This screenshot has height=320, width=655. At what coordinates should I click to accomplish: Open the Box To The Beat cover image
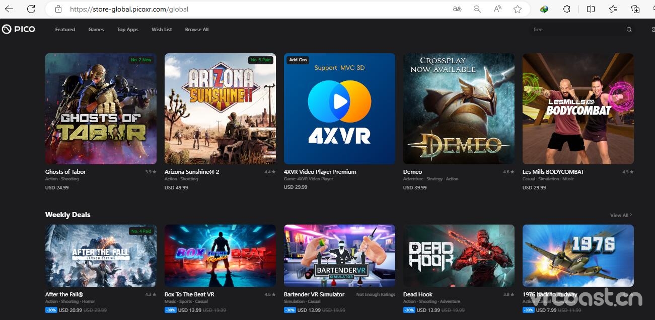click(x=220, y=256)
